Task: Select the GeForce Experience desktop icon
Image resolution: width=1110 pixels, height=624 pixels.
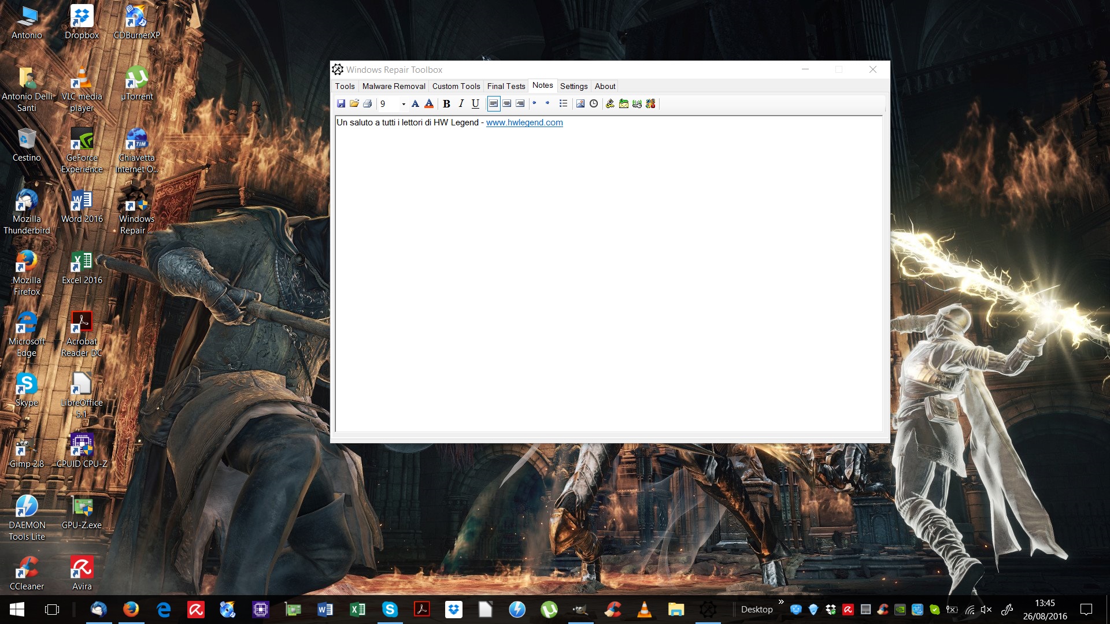Action: [82, 151]
